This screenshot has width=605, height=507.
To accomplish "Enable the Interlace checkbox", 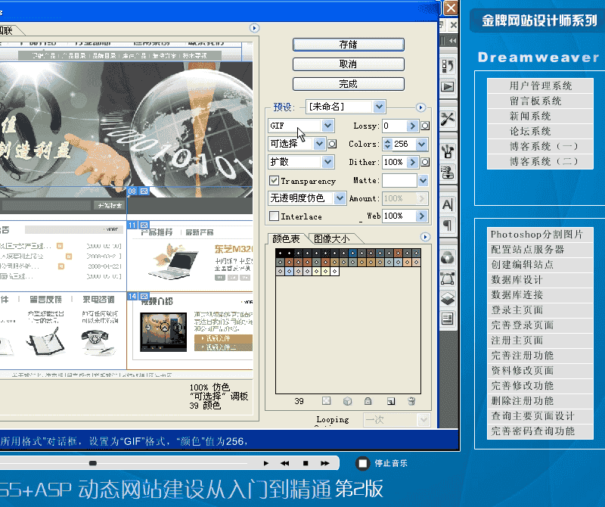I will tap(275, 216).
